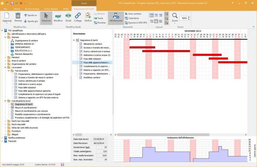Toggle the first layout view button
Screen dimensions: 257x167
coord(151,15)
